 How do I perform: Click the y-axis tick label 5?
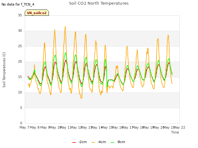pyautogui.click(x=21, y=108)
